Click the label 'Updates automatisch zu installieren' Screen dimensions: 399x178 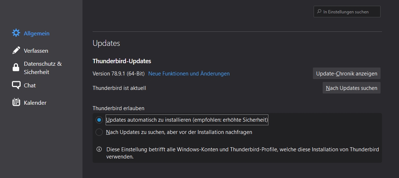[x=187, y=120]
